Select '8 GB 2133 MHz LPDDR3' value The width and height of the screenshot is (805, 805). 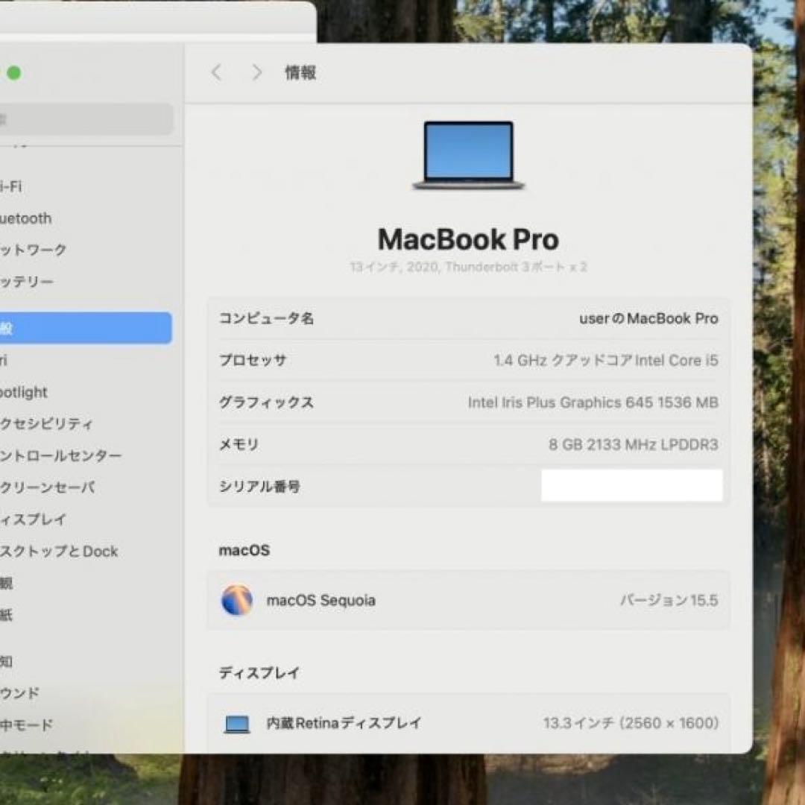coord(633,444)
